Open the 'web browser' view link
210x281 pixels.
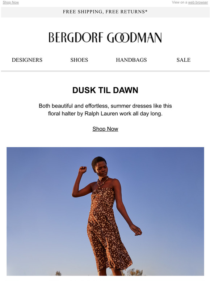(x=198, y=2)
